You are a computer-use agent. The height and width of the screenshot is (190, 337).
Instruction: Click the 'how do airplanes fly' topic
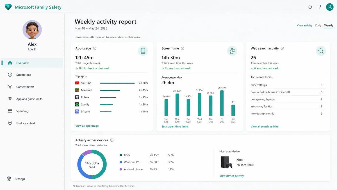tap(262, 113)
